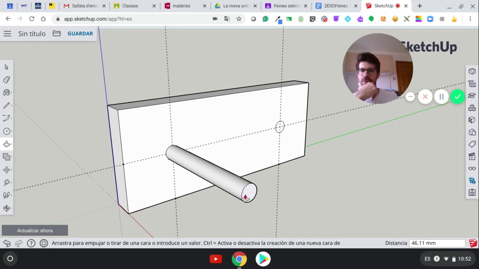Select the Paint Bucket tool

point(6,93)
